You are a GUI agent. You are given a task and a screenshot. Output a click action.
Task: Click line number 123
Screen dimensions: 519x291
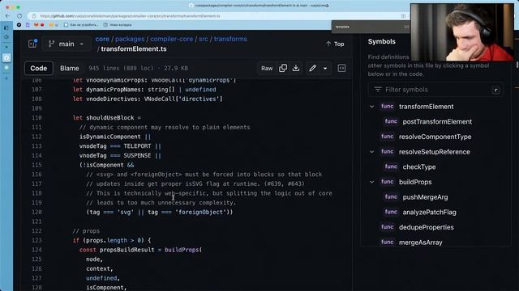click(x=36, y=240)
